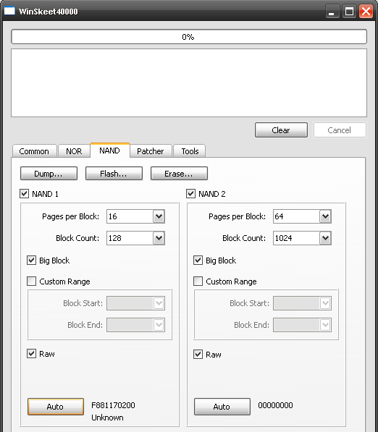Open NAND 2 Pages per Block dropdown
Image resolution: width=378 pixels, height=432 pixels.
(325, 216)
